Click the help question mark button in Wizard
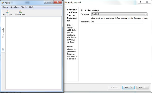 140,2
